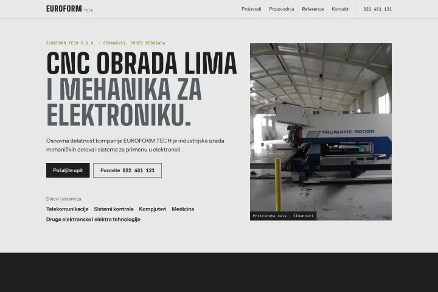This screenshot has width=438, height=292.
Task: Click the Proizvodna hala Šimanovci caption
Action: point(283,216)
